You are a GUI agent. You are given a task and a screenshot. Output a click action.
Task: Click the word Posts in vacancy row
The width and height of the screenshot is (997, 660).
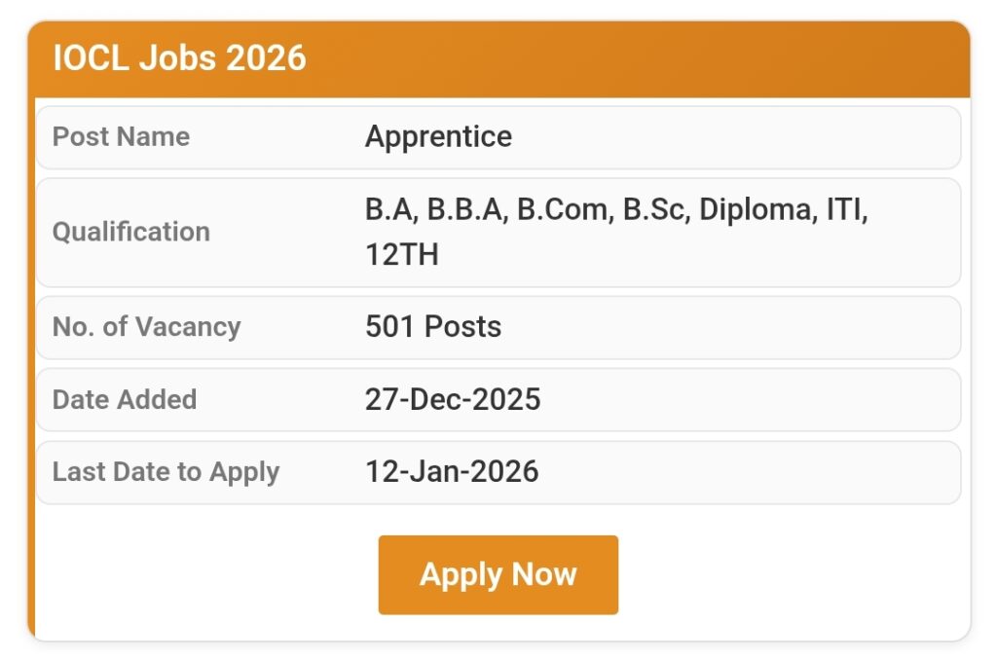click(x=463, y=326)
